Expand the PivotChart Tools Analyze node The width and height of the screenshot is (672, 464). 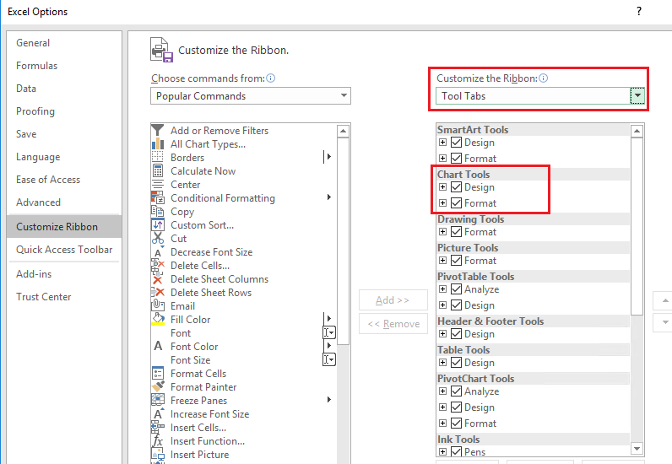[x=442, y=391]
